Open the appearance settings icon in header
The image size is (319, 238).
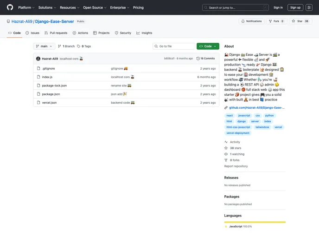tap(309, 7)
